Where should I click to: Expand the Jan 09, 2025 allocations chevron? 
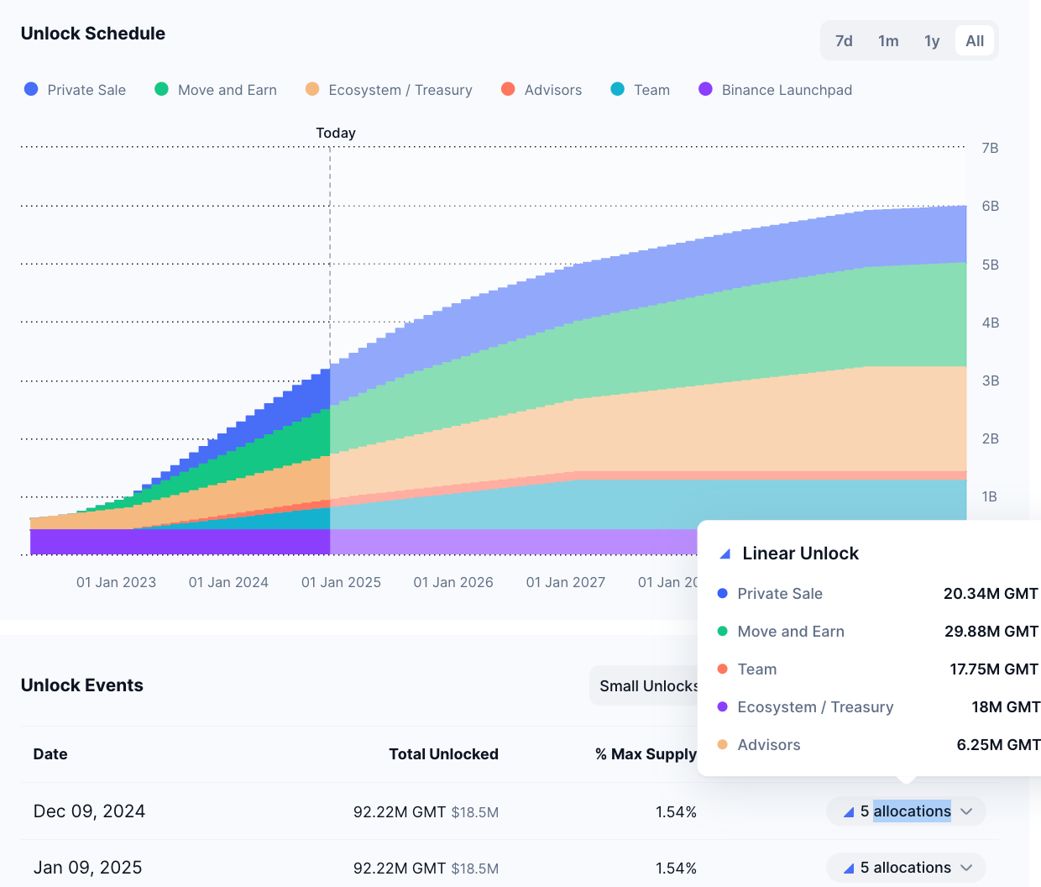[966, 868]
